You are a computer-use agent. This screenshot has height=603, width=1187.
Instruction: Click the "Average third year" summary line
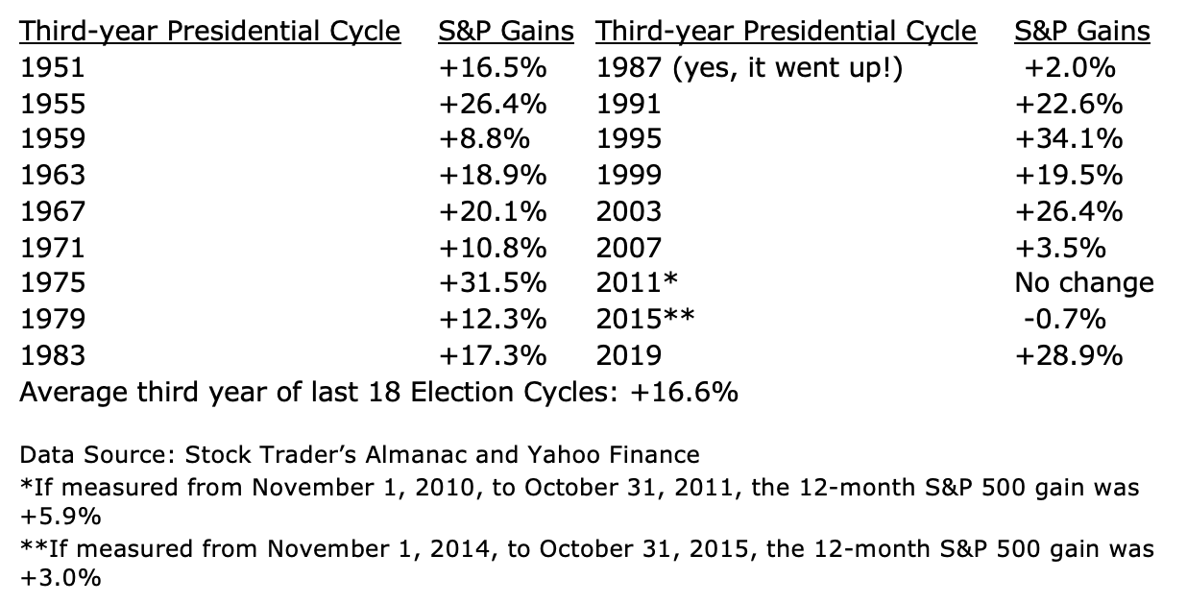(x=378, y=393)
